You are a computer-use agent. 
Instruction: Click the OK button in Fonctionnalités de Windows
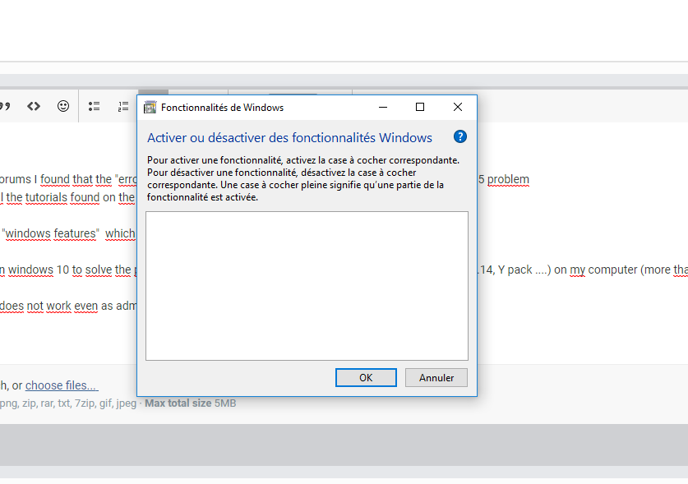[366, 378]
